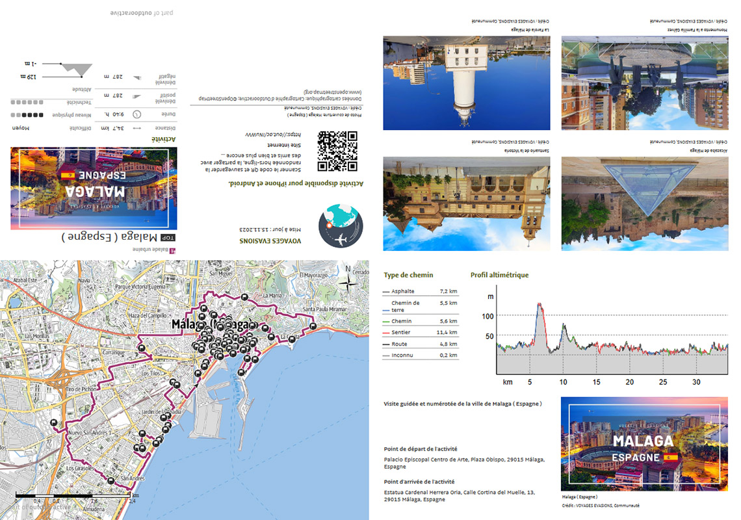The image size is (741, 520).
Task: Click the 'Mise à jour : 15.11.2023' text
Action: pyautogui.click(x=270, y=229)
